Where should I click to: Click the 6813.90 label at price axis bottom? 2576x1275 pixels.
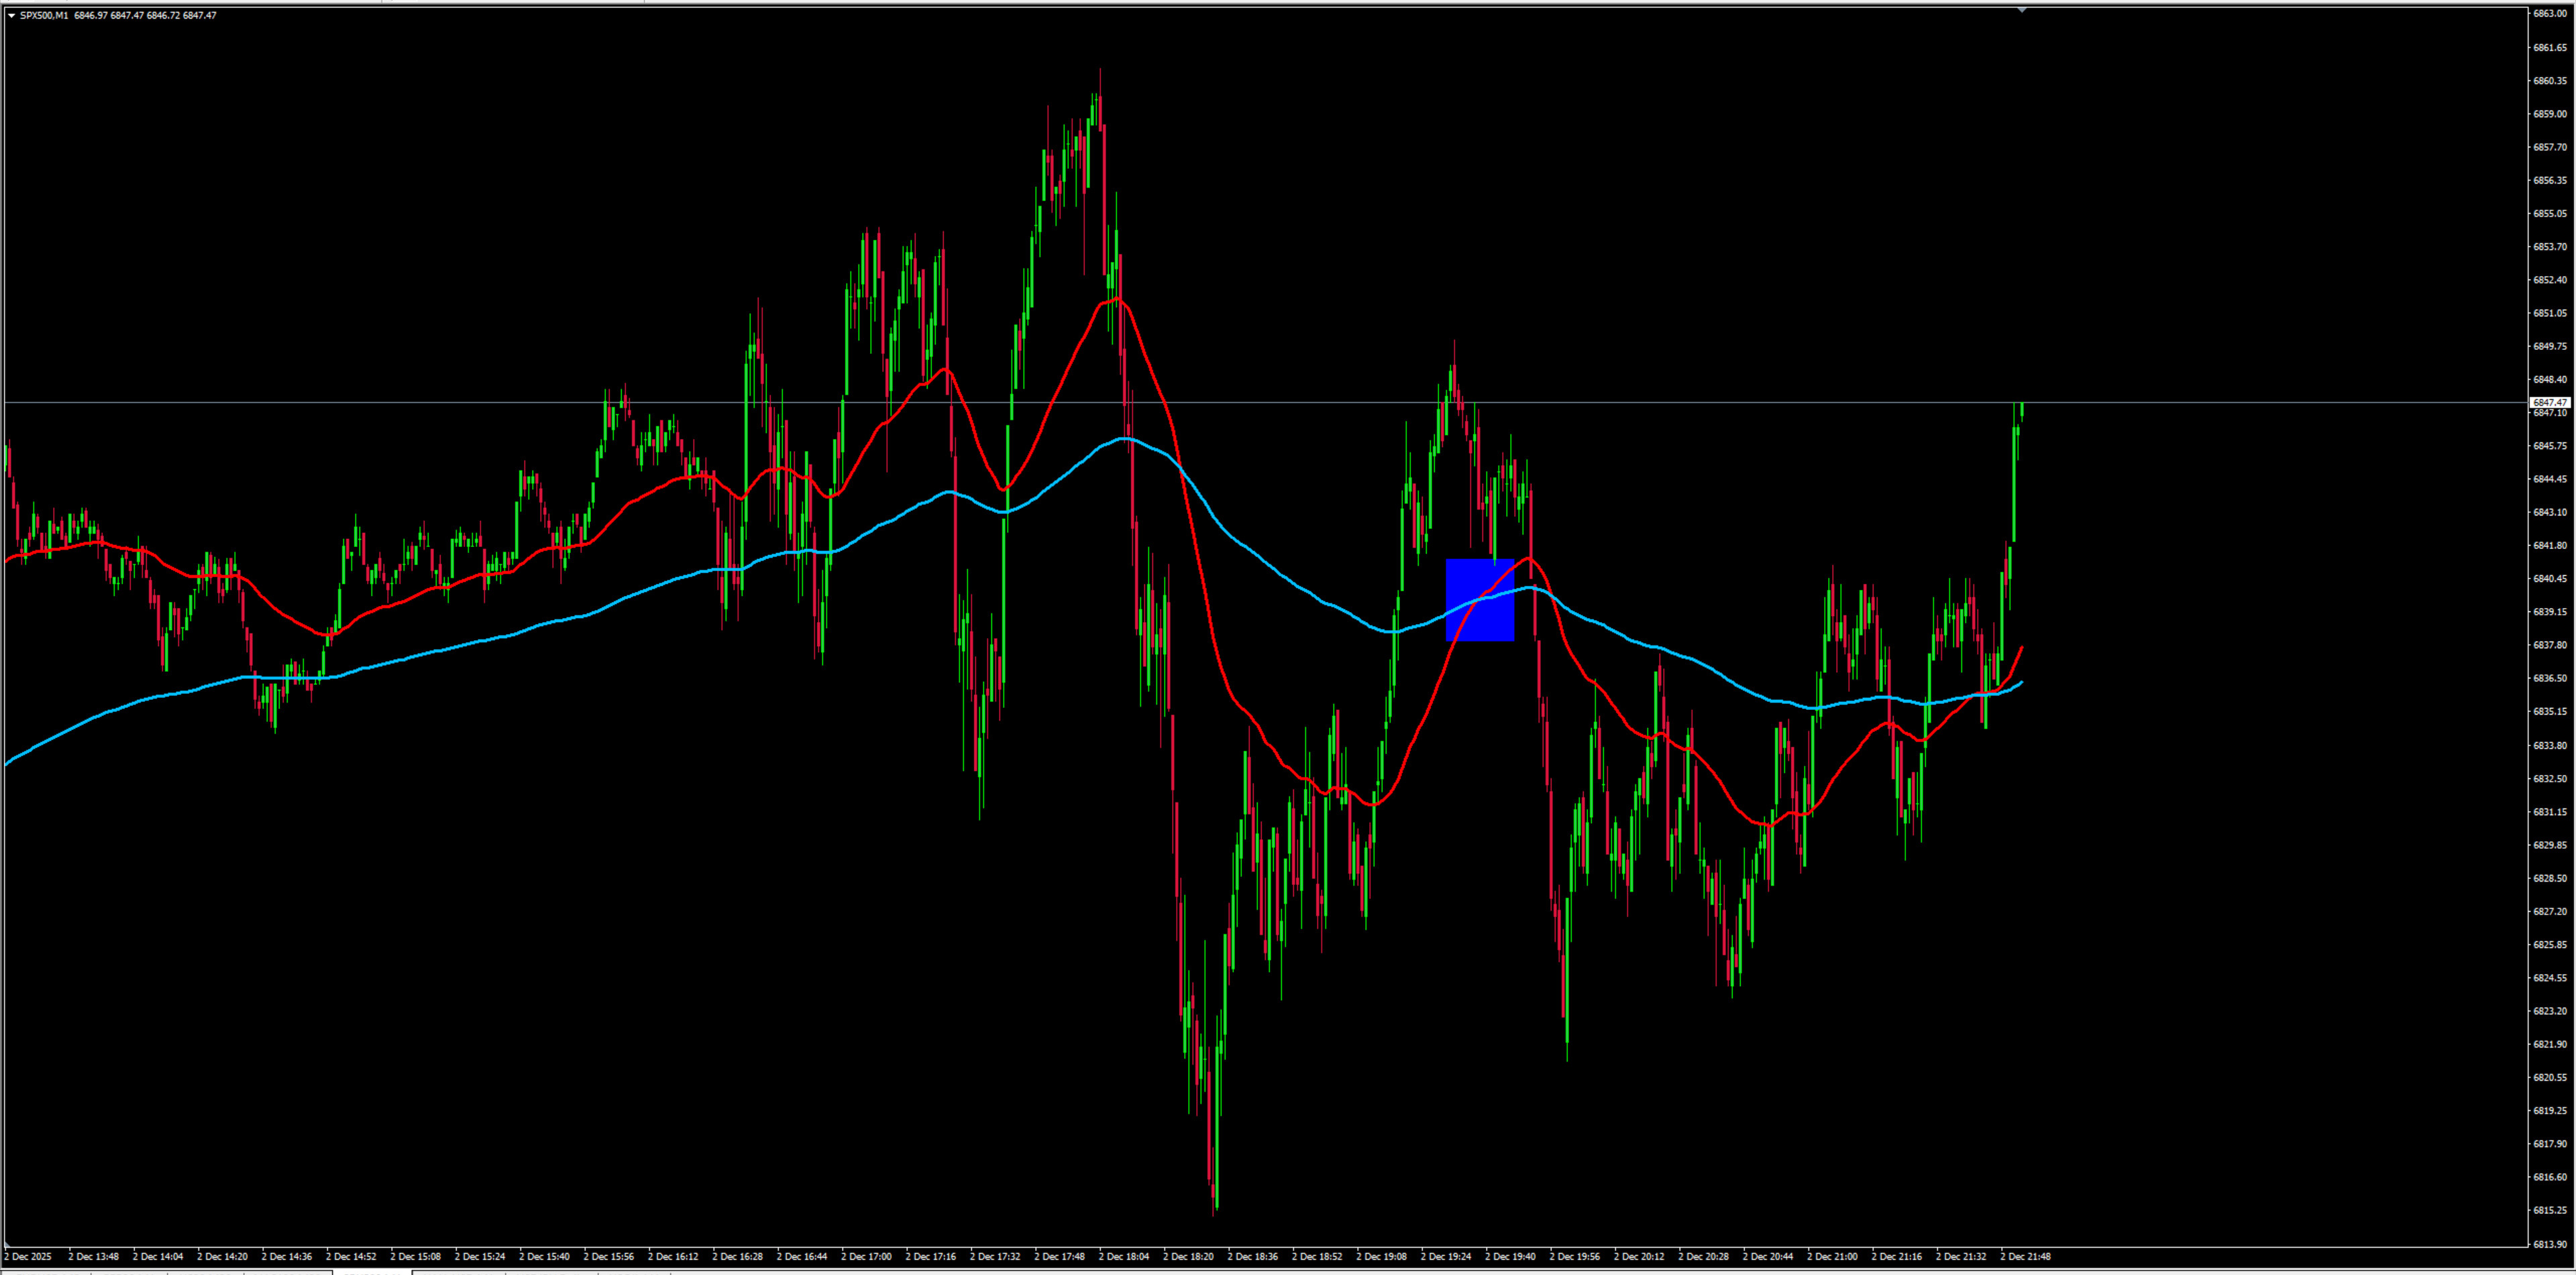pyautogui.click(x=2549, y=1244)
